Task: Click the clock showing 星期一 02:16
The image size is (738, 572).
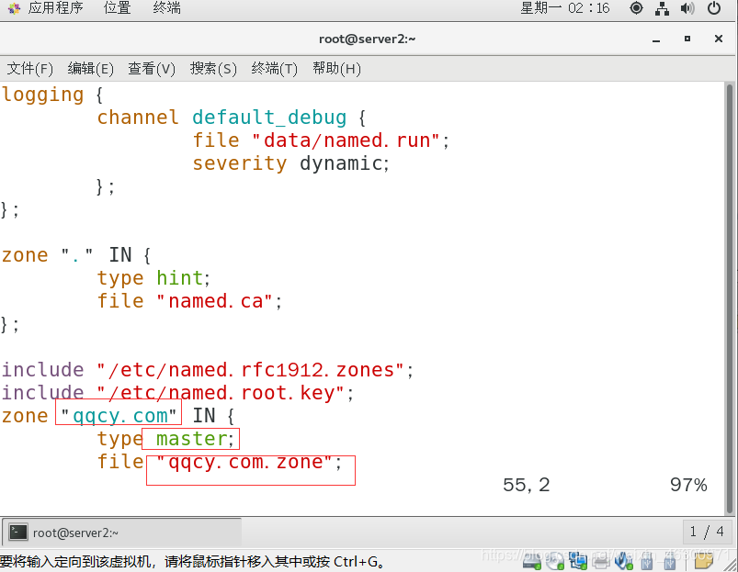Action: coord(565,8)
